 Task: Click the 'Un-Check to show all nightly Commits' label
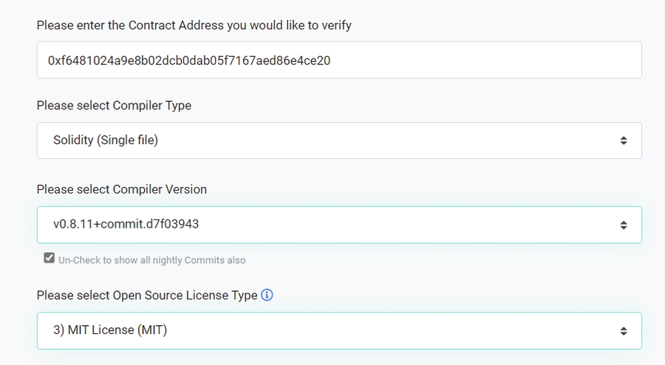151,260
